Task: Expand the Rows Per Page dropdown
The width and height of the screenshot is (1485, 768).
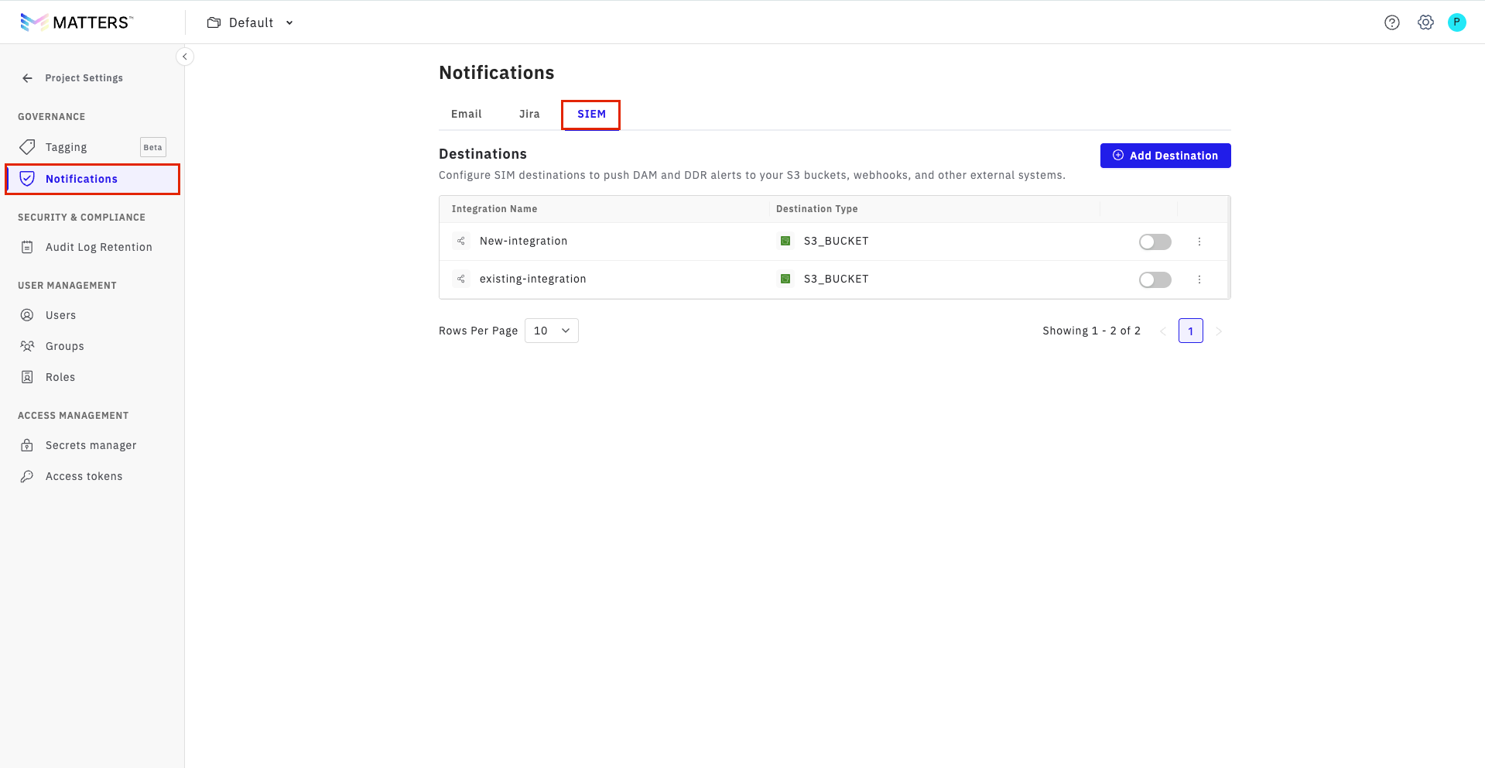Action: tap(551, 331)
